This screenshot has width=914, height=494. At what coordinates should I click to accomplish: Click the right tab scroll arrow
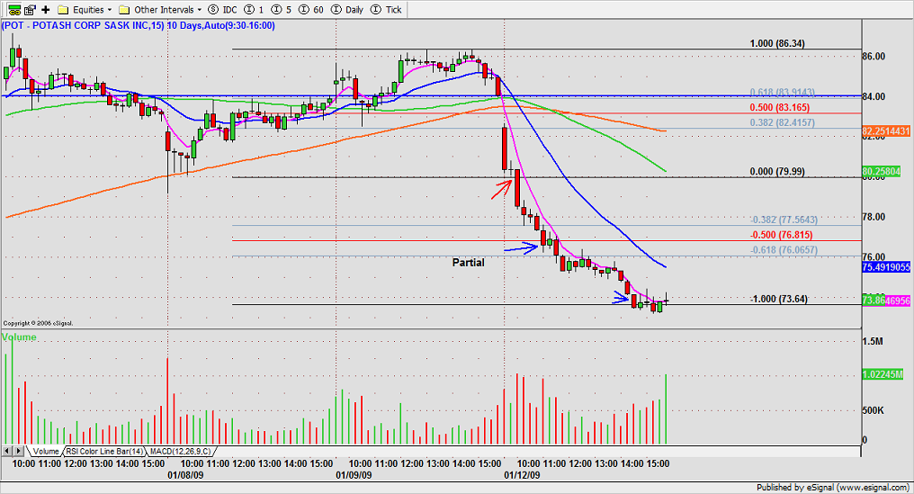coord(19,451)
